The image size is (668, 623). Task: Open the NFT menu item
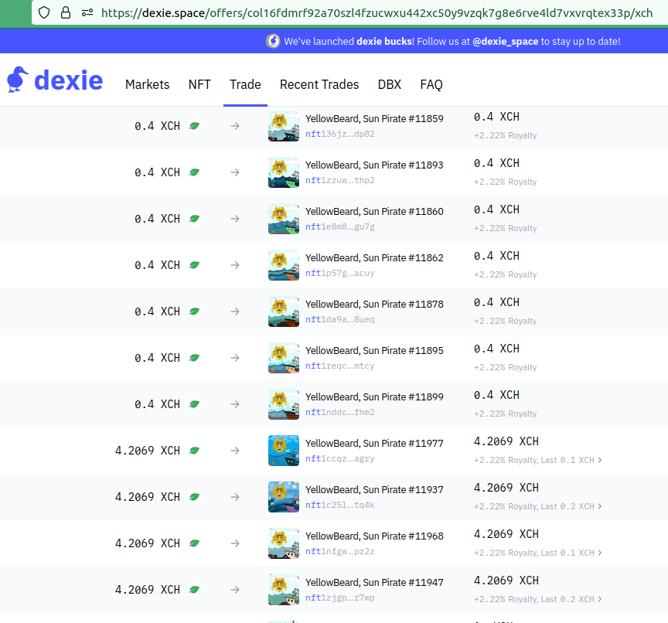click(x=199, y=84)
